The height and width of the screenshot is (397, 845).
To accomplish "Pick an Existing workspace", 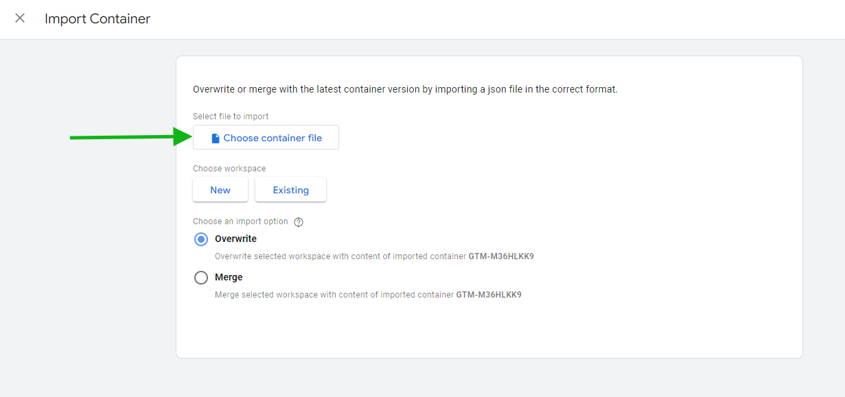I will coord(290,190).
